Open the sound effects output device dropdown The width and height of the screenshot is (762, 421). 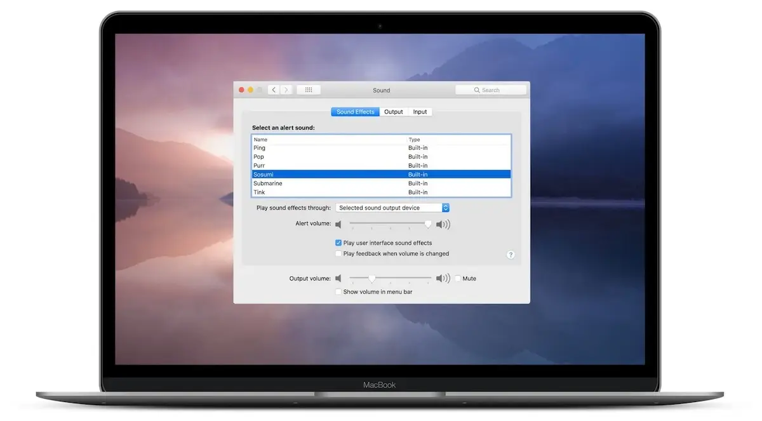(391, 207)
